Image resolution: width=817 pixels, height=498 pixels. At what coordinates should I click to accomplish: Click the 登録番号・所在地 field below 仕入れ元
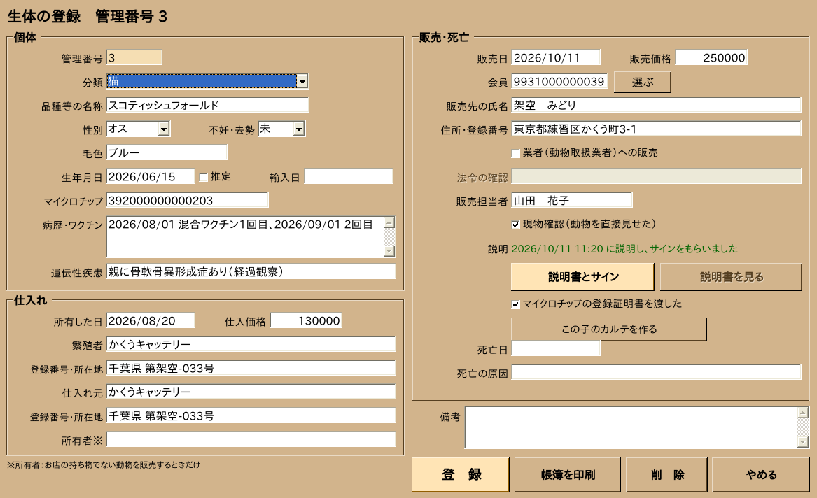coord(251,415)
